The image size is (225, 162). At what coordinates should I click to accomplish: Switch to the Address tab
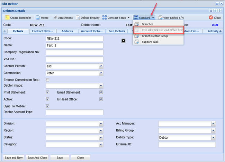coord(67,31)
